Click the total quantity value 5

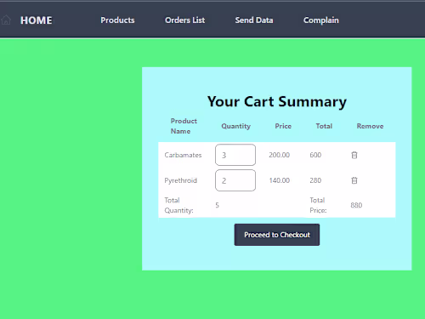pos(217,205)
